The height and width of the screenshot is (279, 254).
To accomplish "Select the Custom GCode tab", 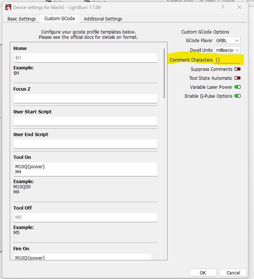I will point(59,19).
